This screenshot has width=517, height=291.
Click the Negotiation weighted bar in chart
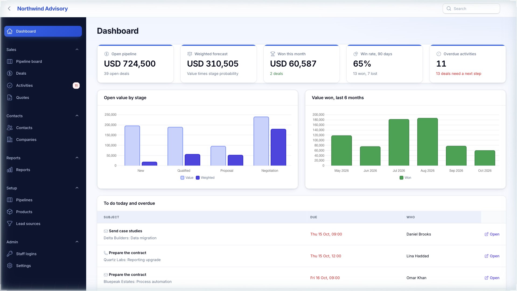tap(278, 147)
